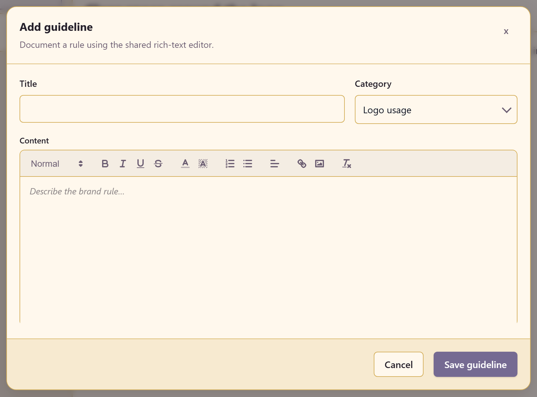Open the text color picker

click(185, 164)
